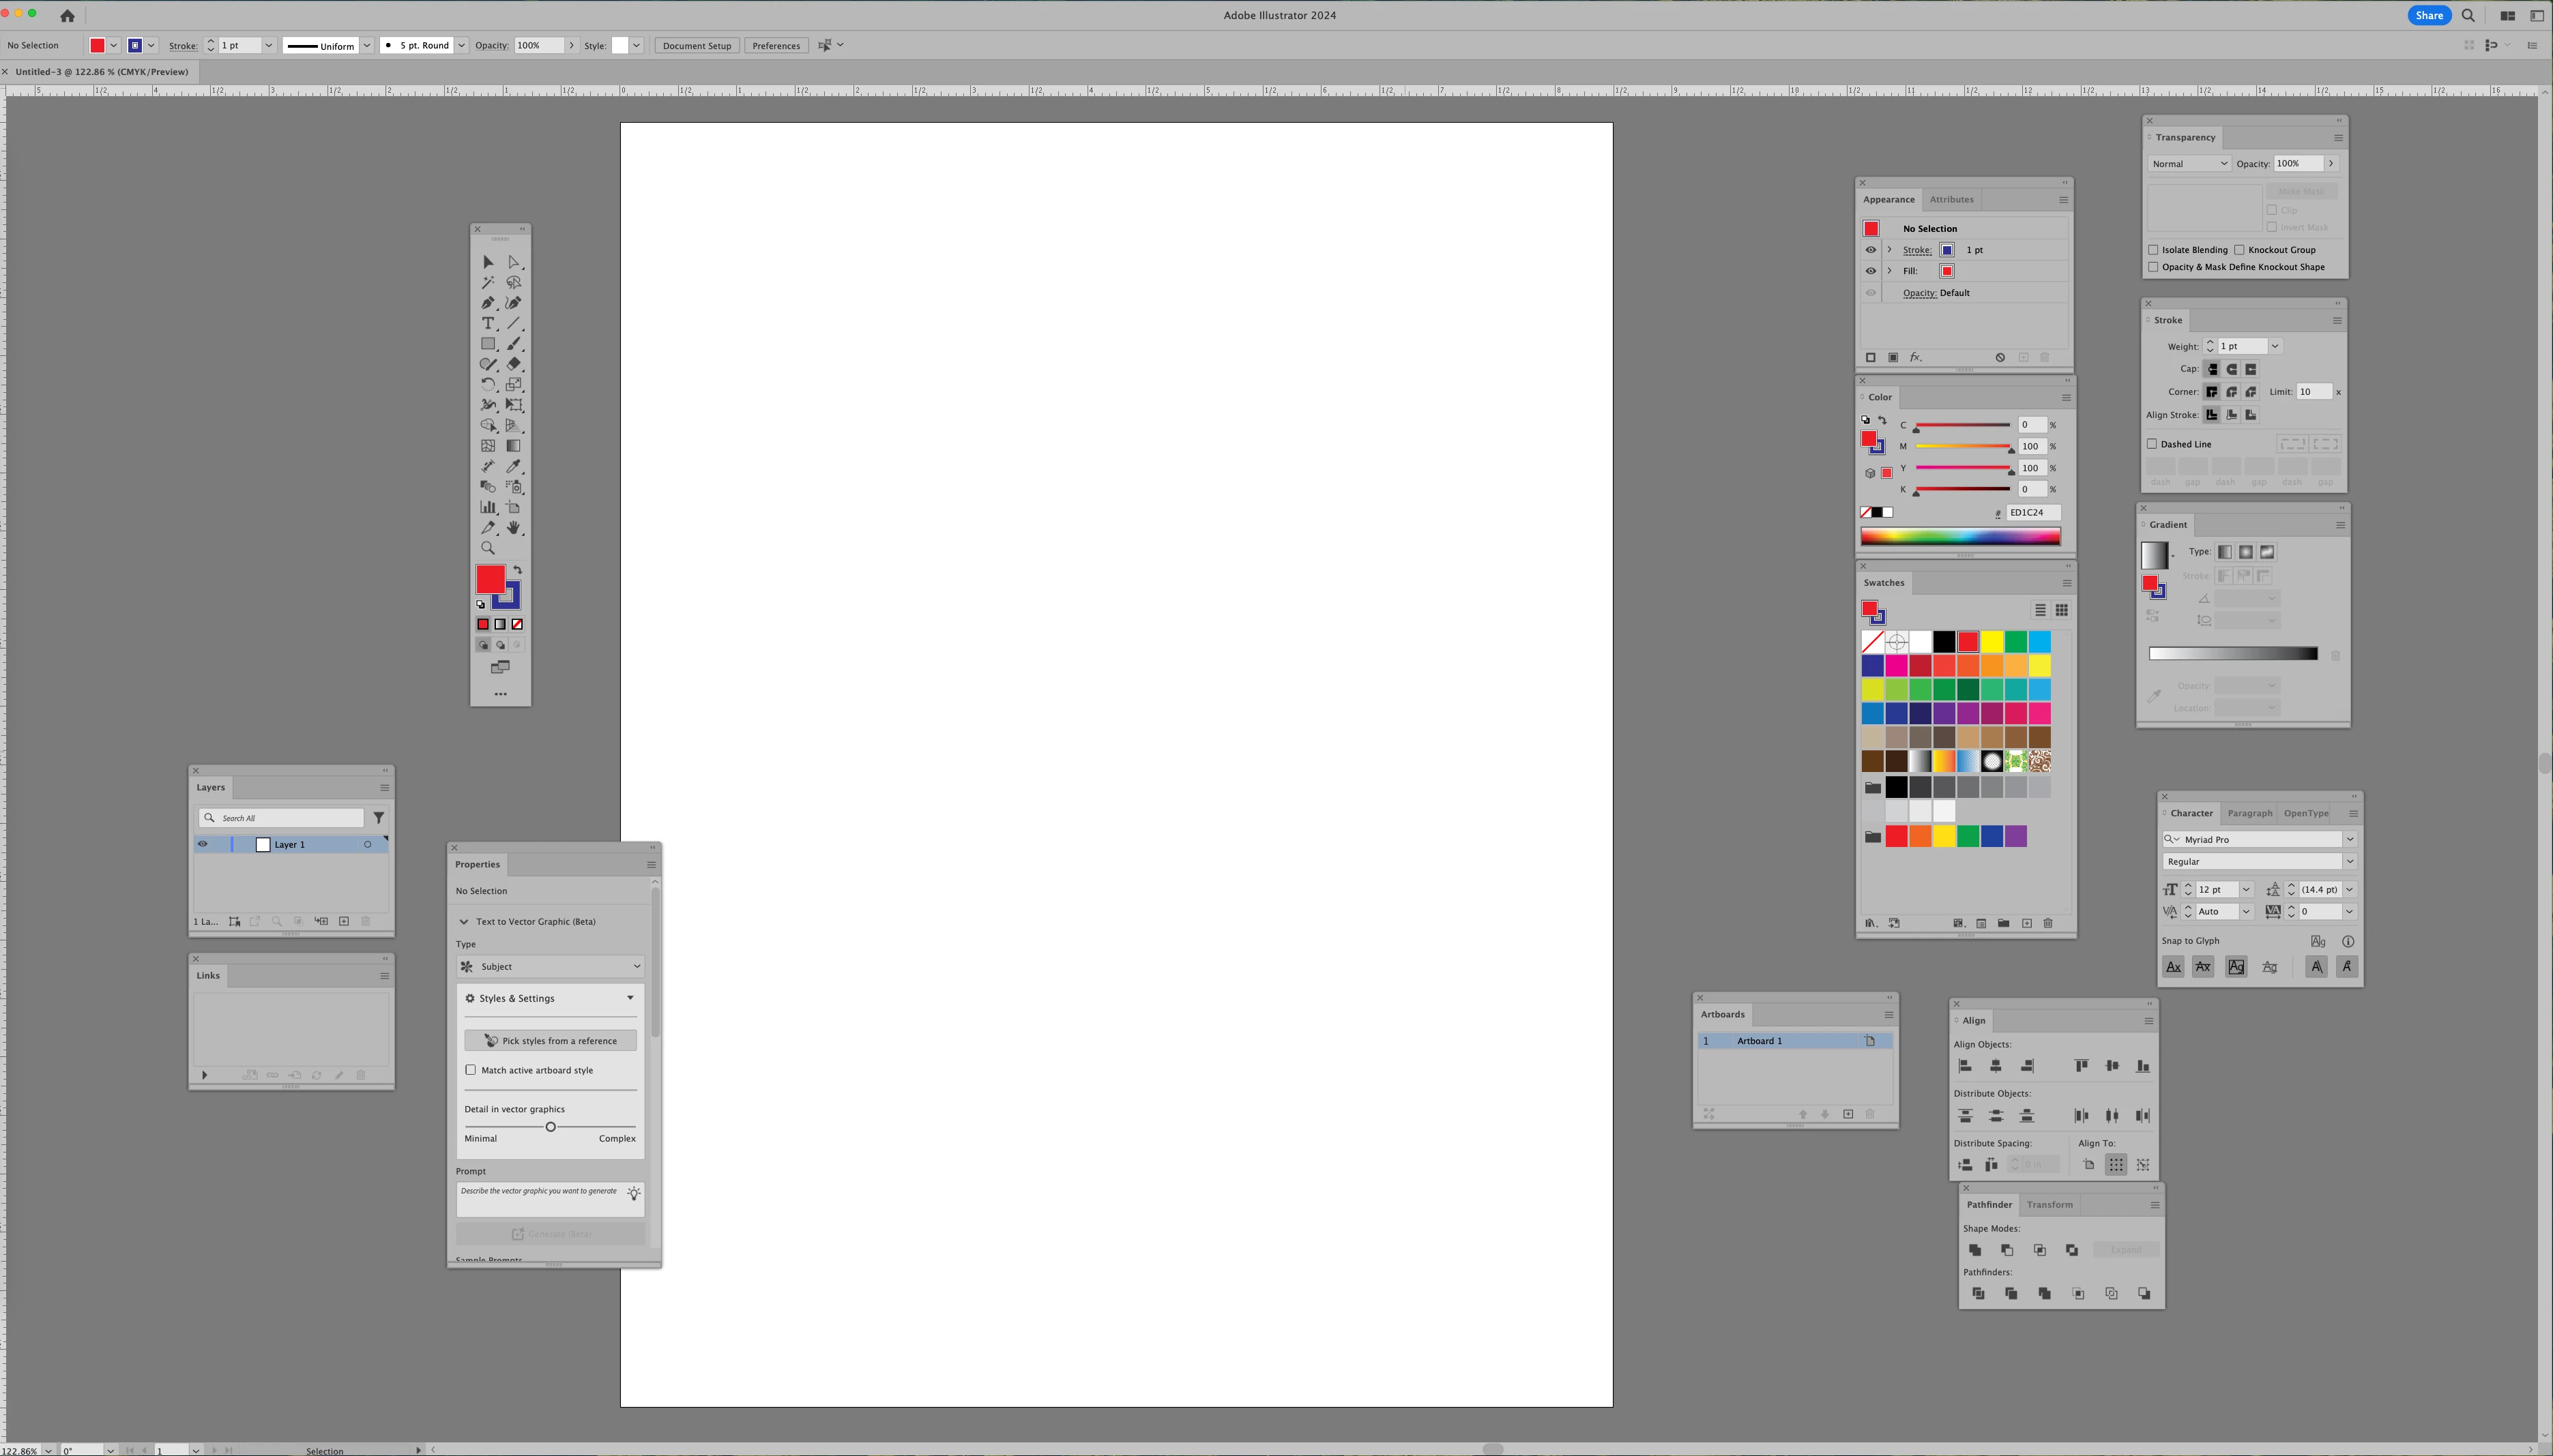
Task: Click Unite shape mode in Pathfinder
Action: (1974, 1250)
